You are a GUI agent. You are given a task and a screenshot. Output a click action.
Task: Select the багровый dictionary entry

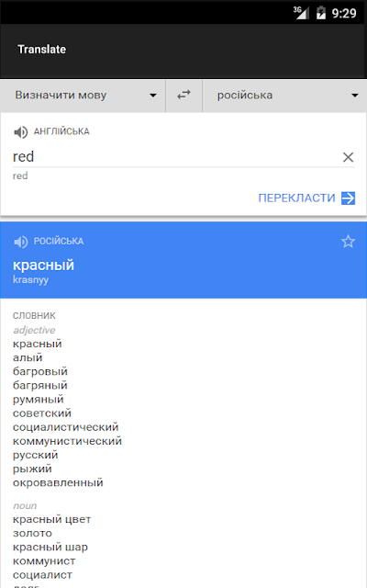(x=40, y=371)
